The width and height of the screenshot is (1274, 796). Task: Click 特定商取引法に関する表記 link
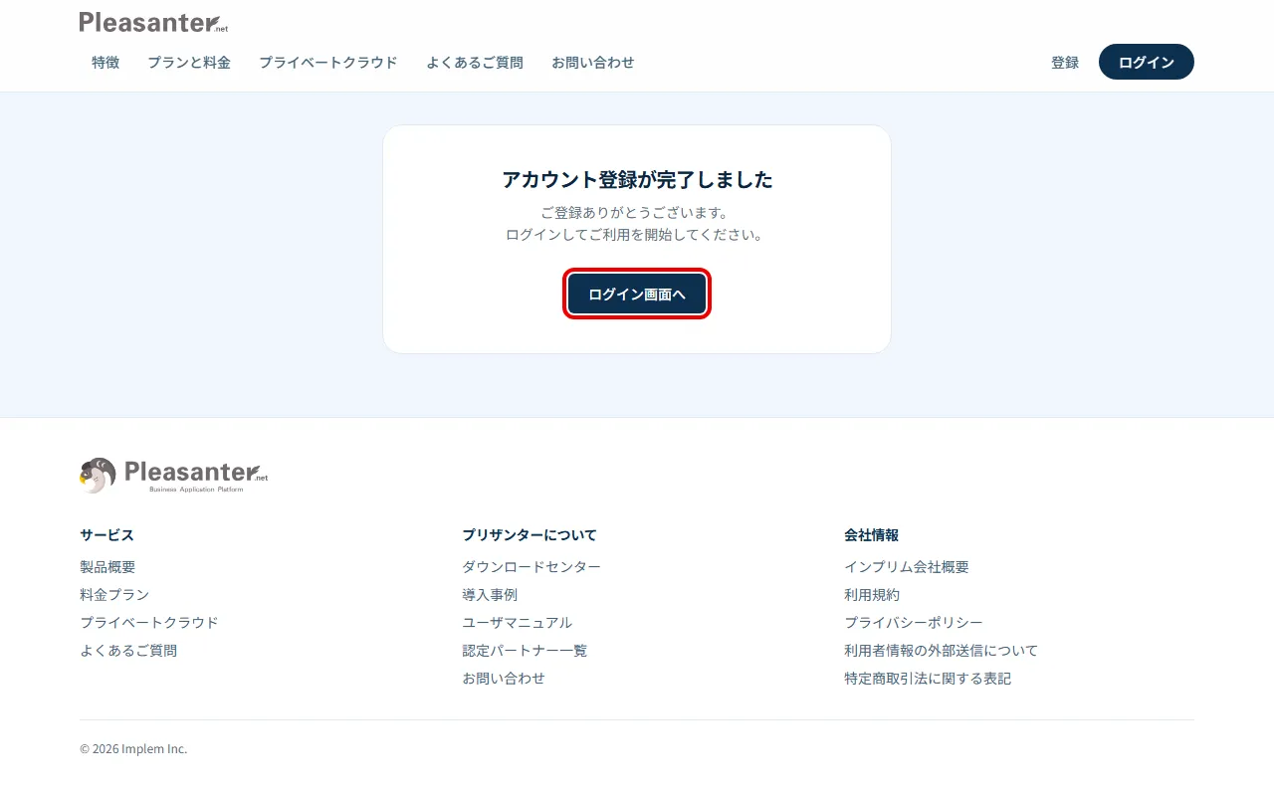928,679
